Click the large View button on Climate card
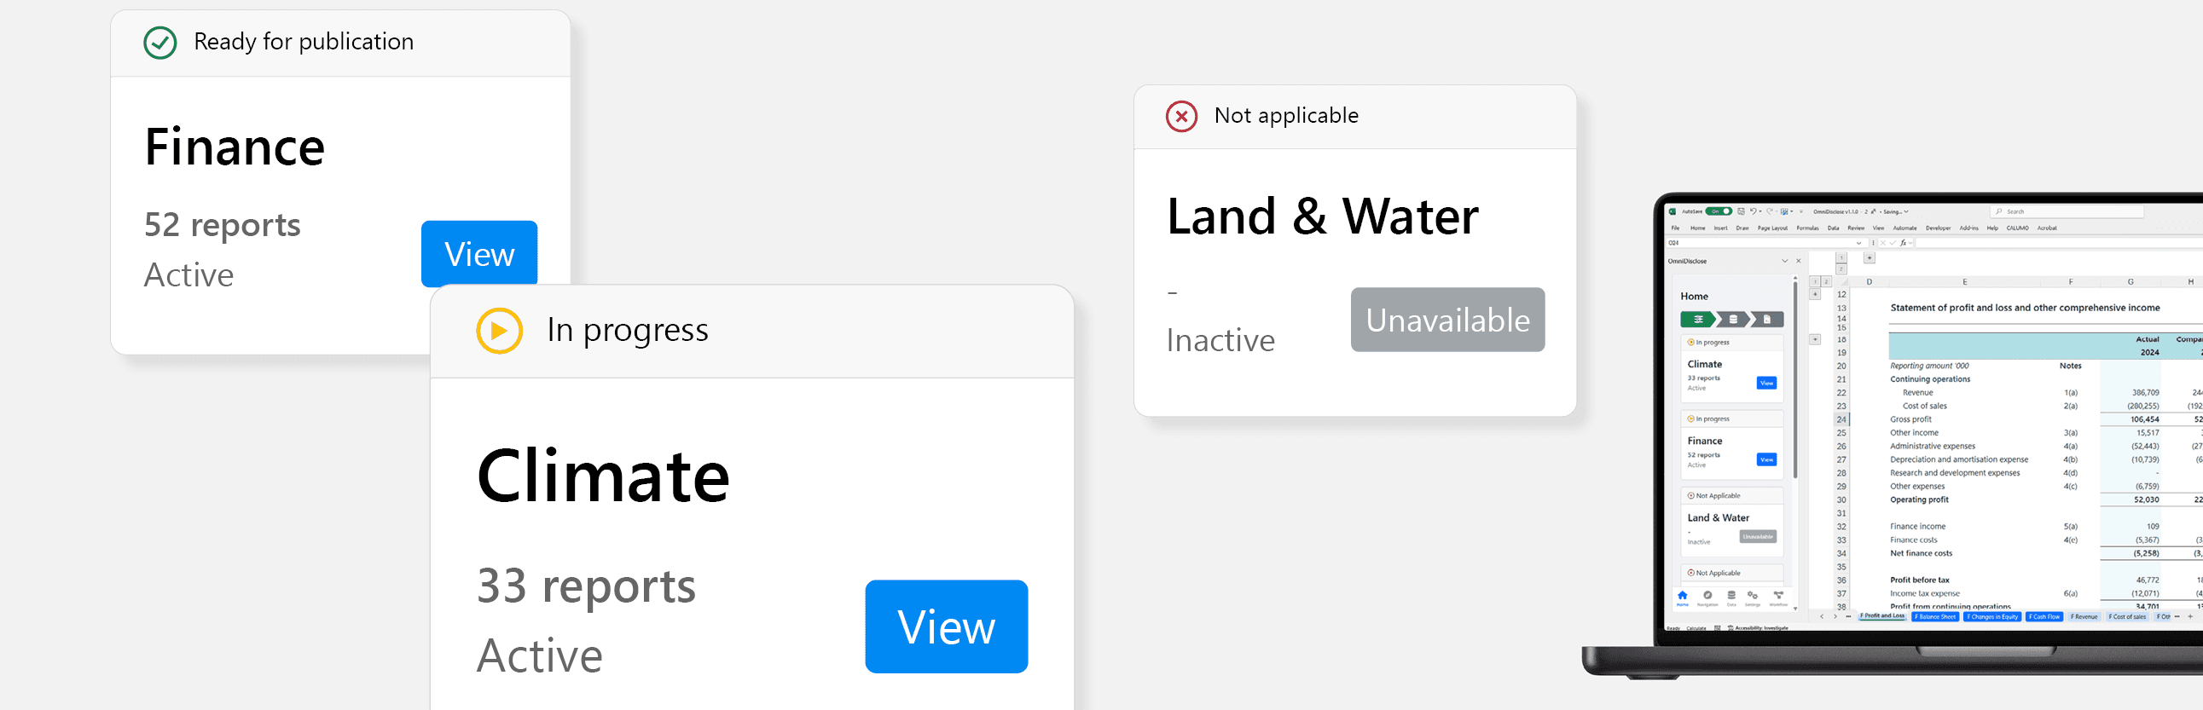The image size is (2203, 710). 946,626
